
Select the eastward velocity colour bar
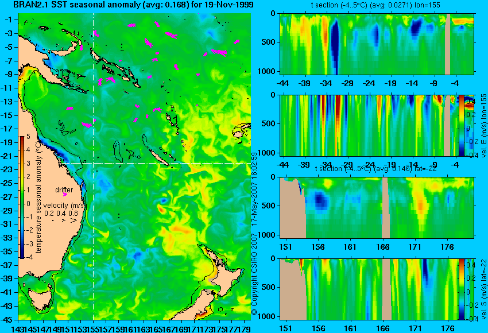461,126
